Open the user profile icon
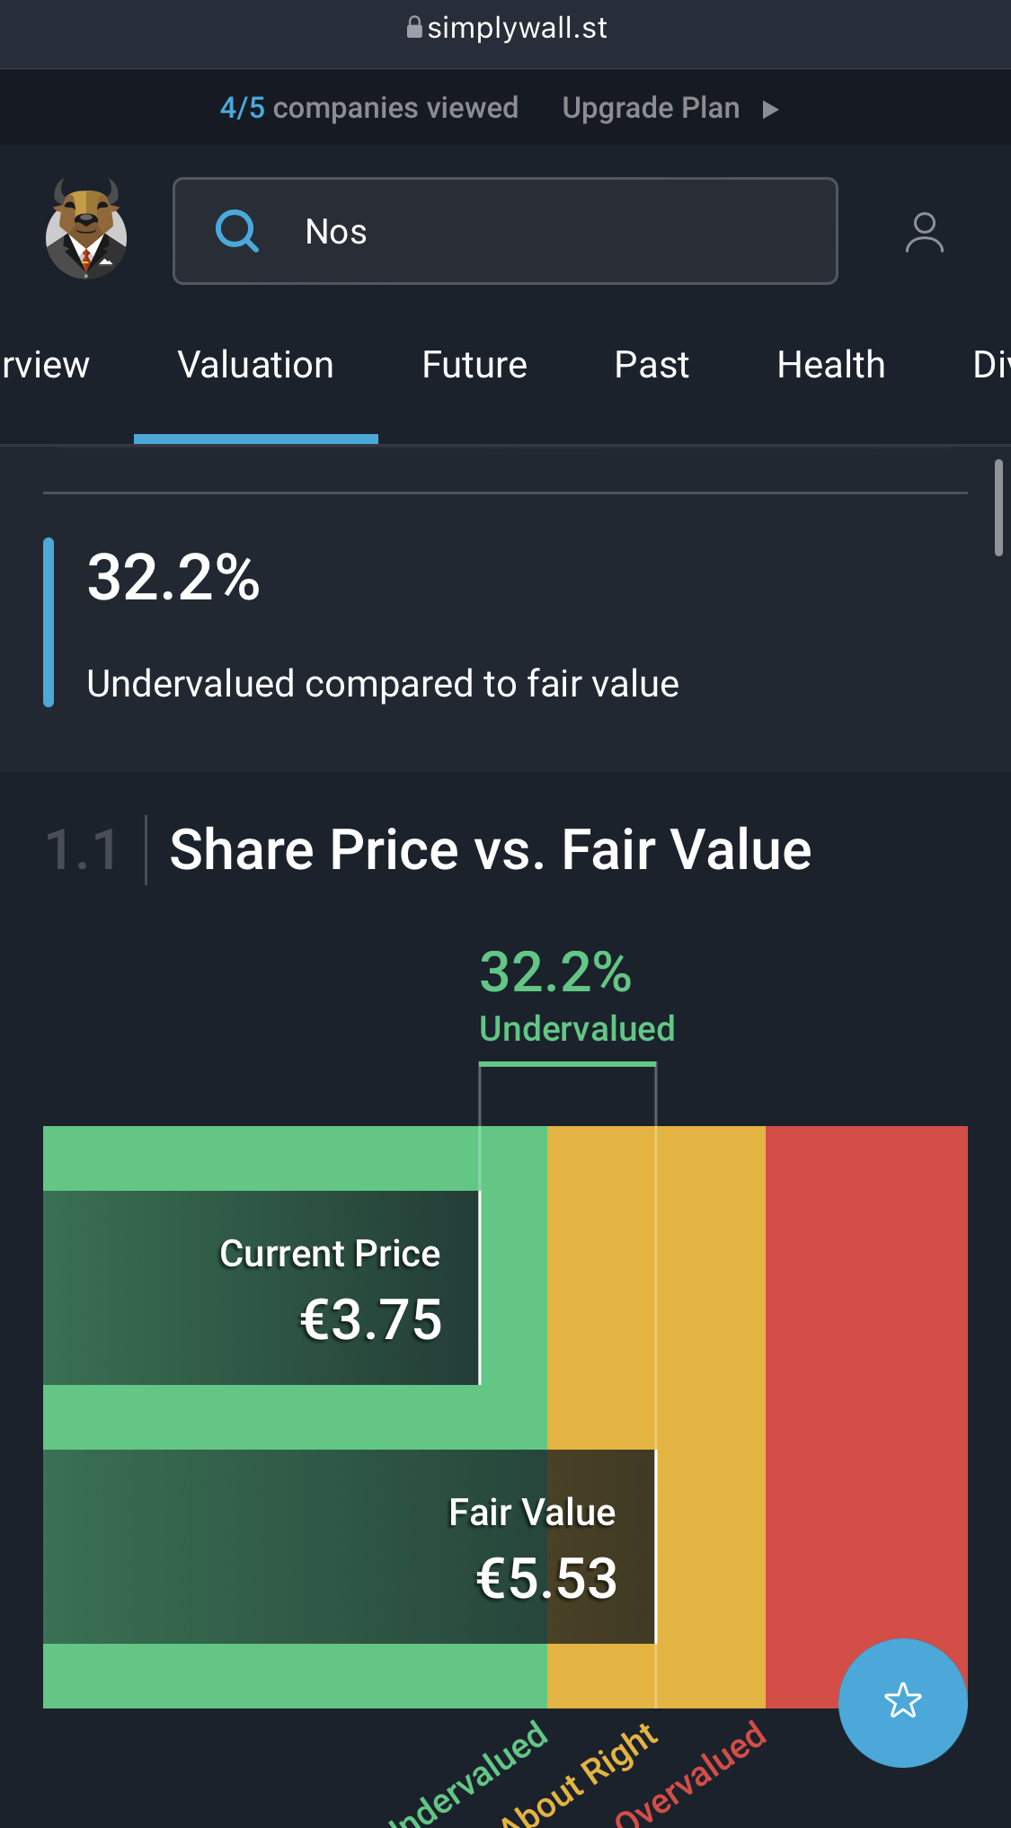The width and height of the screenshot is (1011, 1828). 924,233
